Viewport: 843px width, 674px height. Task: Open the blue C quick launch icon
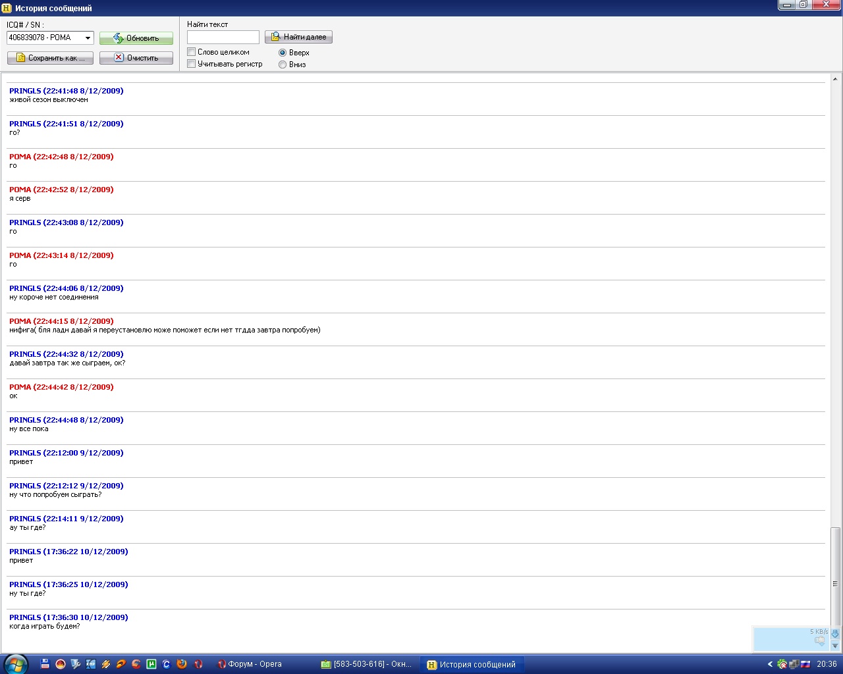167,664
